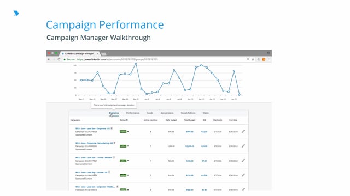Switch to the Performance tab

point(133,113)
